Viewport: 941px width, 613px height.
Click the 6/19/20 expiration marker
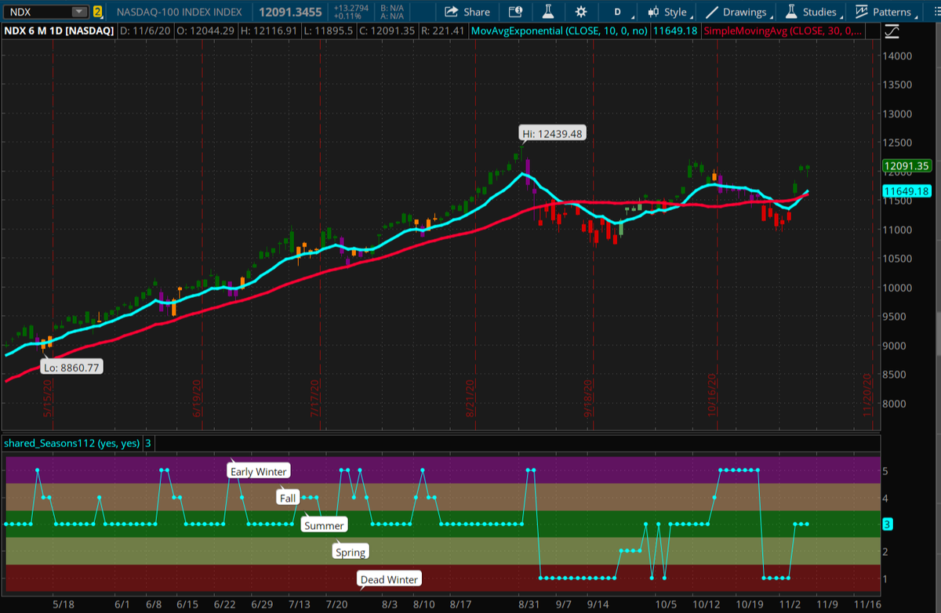pyautogui.click(x=198, y=398)
